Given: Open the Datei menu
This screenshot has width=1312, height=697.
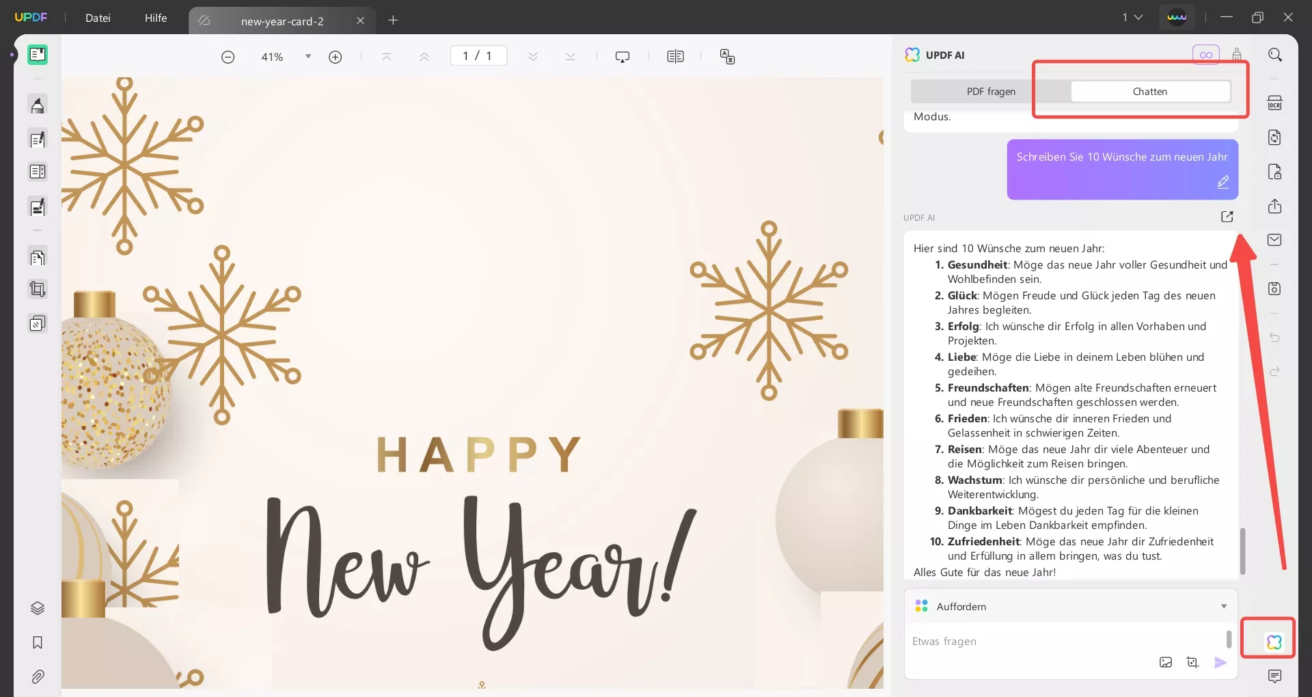Looking at the screenshot, I should pos(98,18).
